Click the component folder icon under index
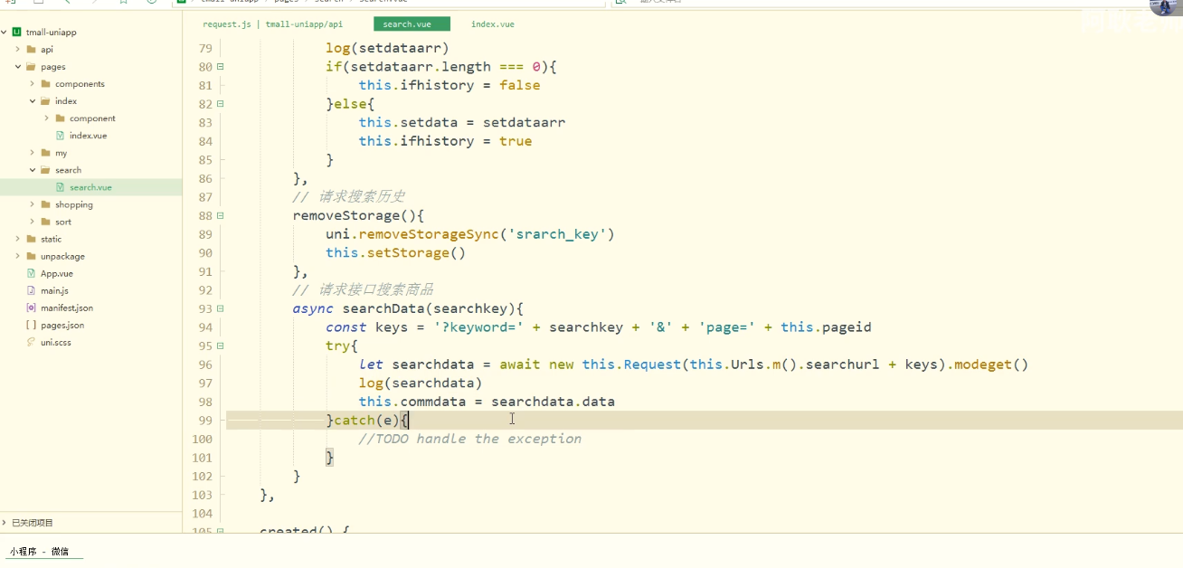 tap(61, 118)
